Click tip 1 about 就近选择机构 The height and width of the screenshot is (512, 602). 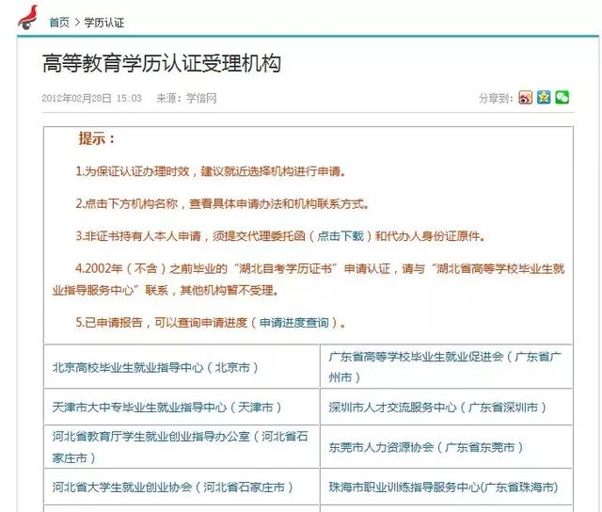click(x=211, y=171)
